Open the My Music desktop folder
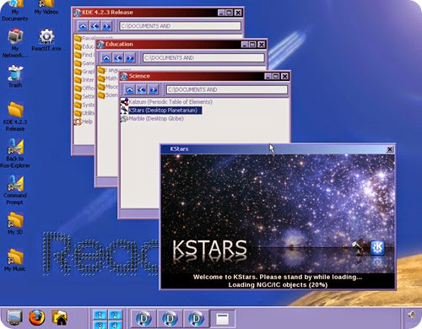Image resolution: width=422 pixels, height=329 pixels. 15,260
